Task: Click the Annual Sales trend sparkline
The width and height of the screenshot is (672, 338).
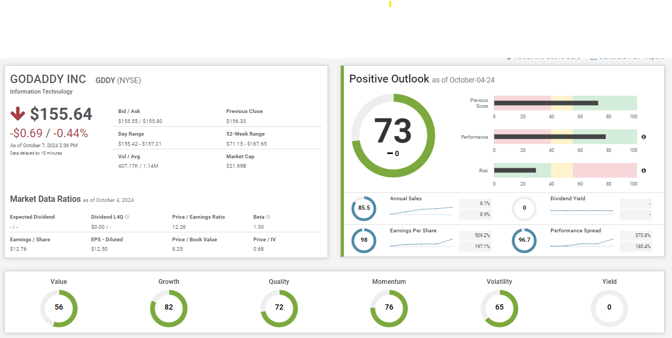Action: 421,210
